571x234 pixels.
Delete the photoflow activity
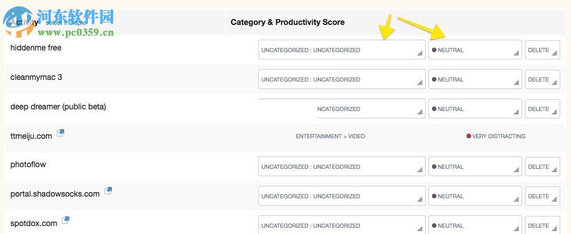(x=542, y=167)
